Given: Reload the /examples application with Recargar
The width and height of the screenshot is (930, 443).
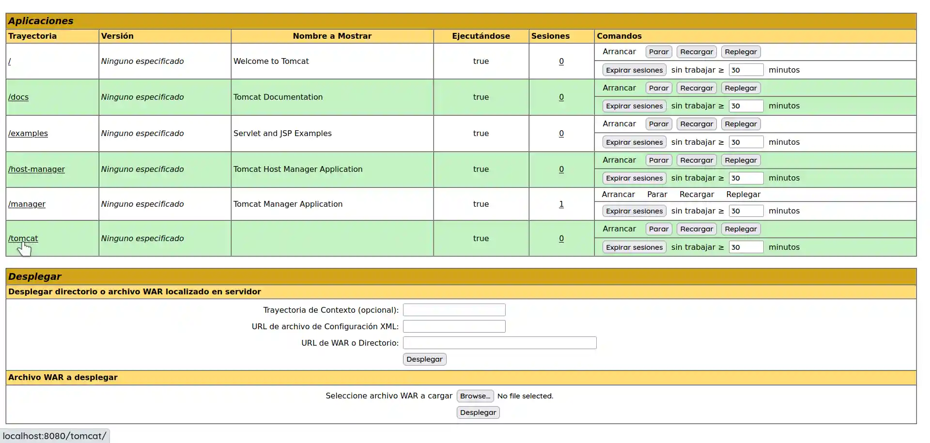Looking at the screenshot, I should 696,124.
